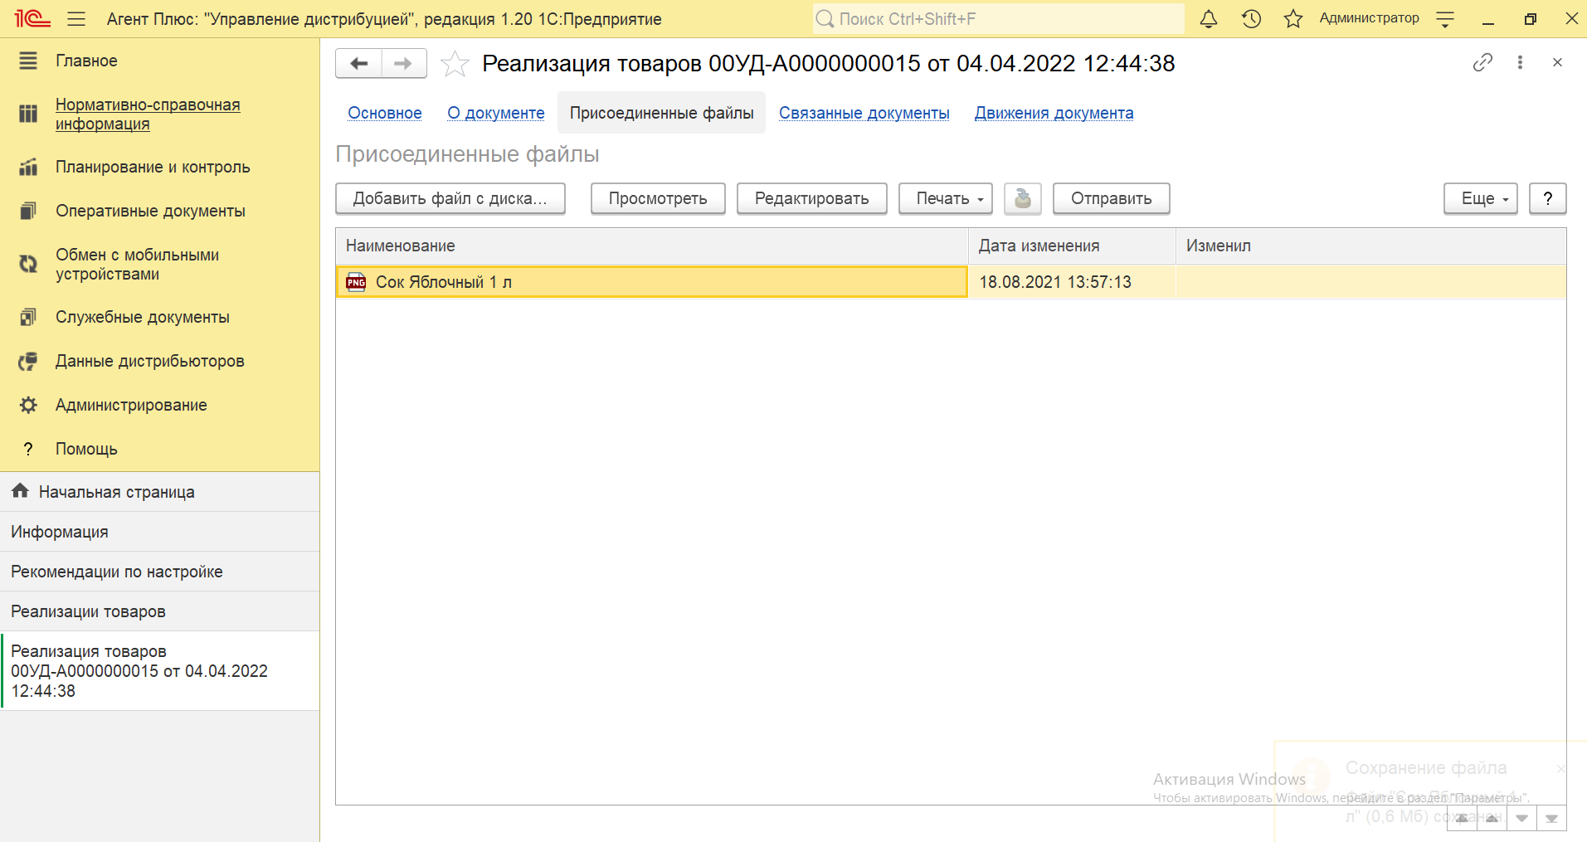Click the icon button next to Печать
Viewport: 1587px width, 842px height.
[x=1022, y=199]
